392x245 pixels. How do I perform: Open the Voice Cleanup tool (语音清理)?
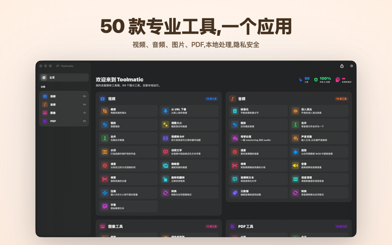(x=319, y=179)
